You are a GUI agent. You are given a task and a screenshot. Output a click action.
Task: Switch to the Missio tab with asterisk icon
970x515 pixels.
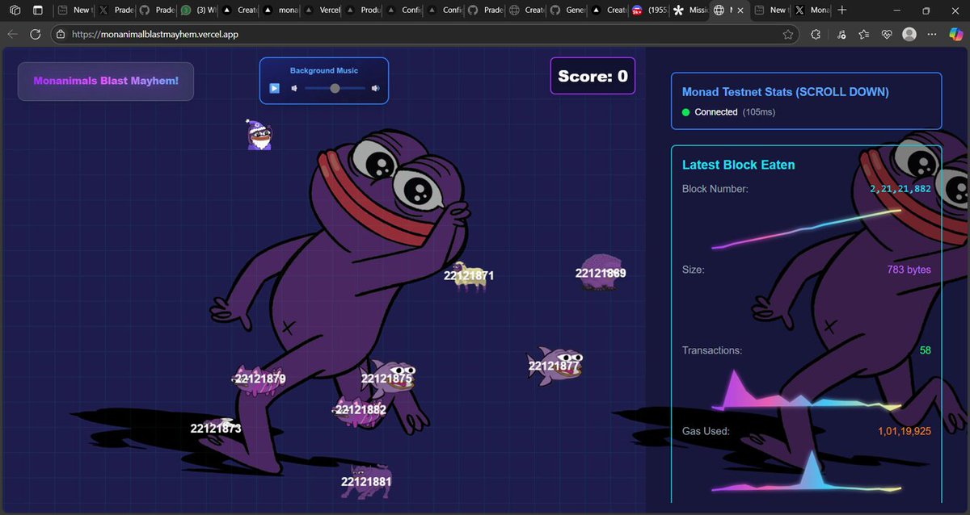click(691, 10)
